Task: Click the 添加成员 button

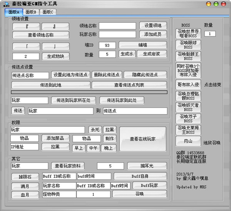Action: click(153, 35)
